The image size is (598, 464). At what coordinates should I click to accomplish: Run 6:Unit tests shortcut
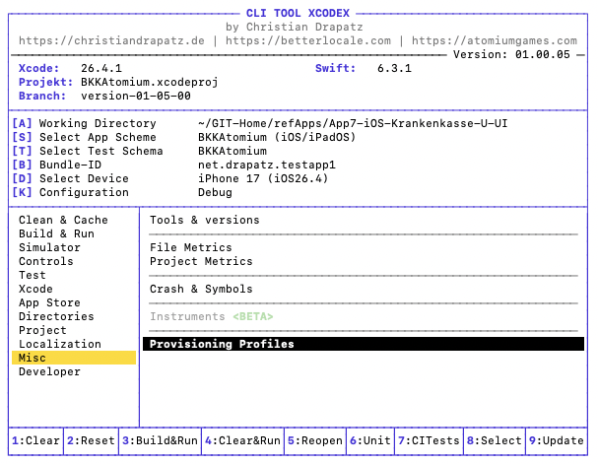[370, 440]
